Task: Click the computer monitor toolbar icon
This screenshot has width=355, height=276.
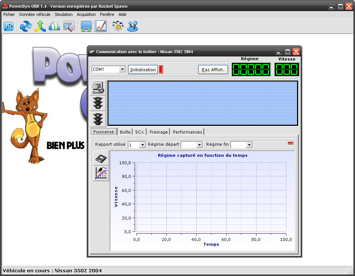Action: 86,26
